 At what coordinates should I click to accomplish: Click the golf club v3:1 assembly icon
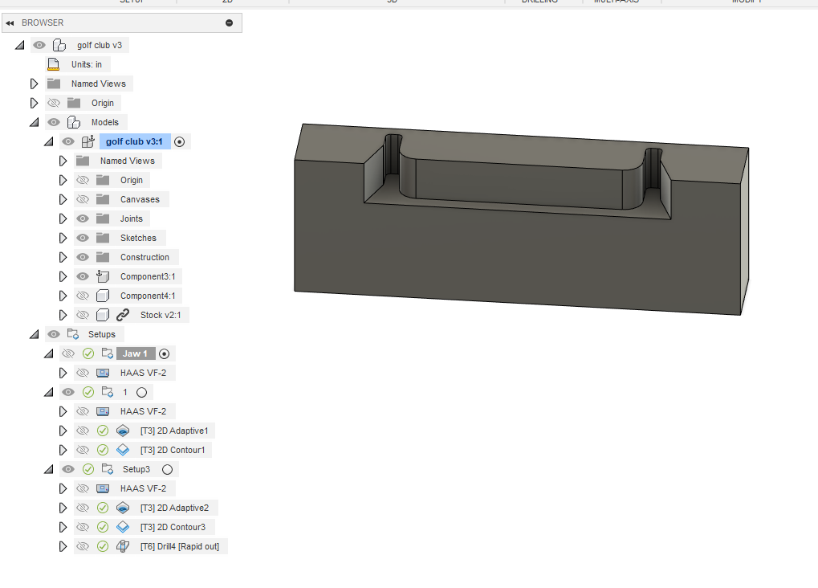[87, 141]
